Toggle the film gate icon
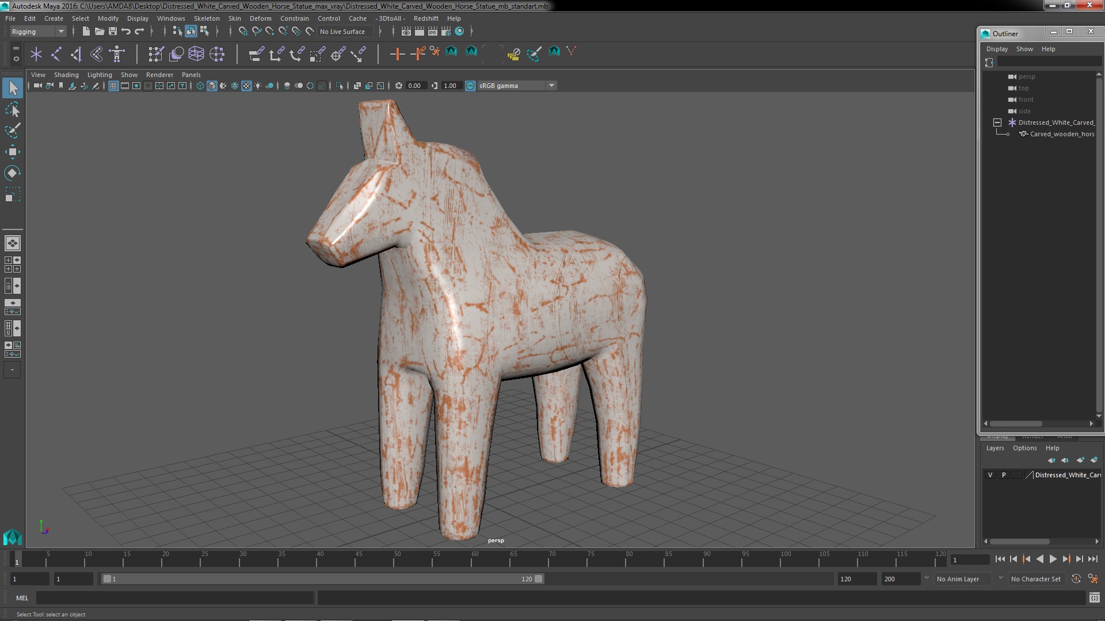 point(125,86)
